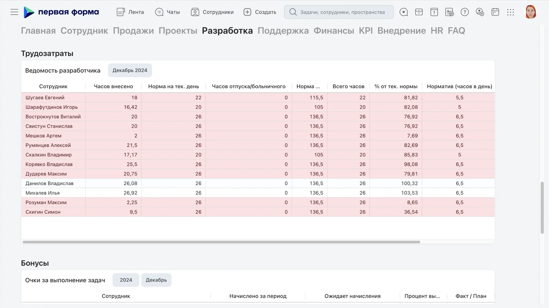Click the Розуман Максим name cell
Screen dimensions: 549x308
[x=46, y=203]
